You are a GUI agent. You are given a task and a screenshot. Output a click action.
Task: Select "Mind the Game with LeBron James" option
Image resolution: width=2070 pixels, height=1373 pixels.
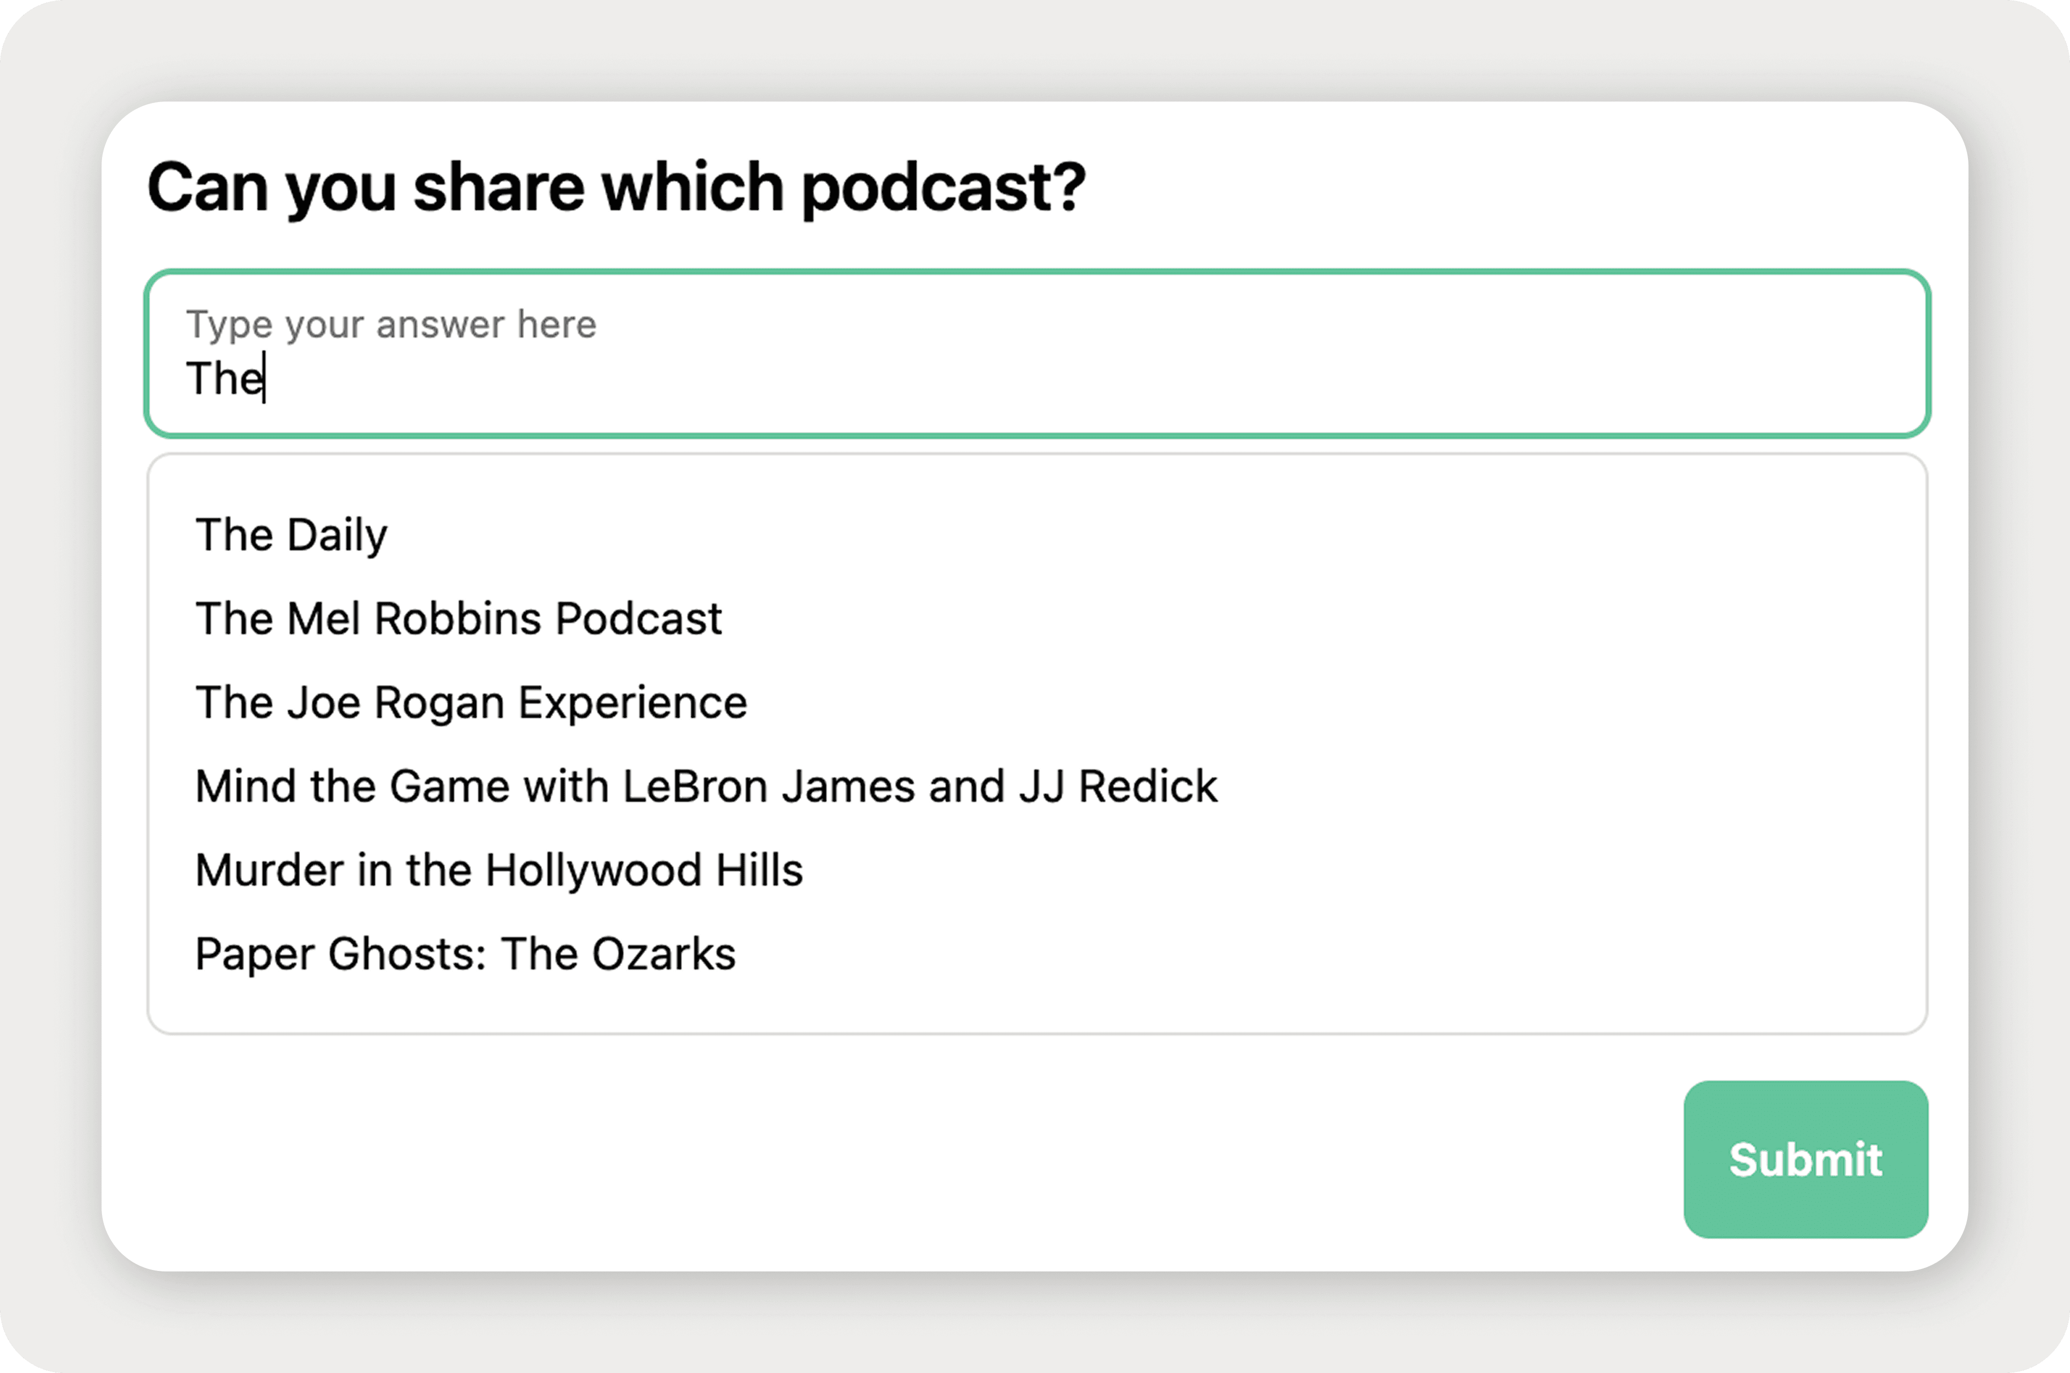(707, 787)
